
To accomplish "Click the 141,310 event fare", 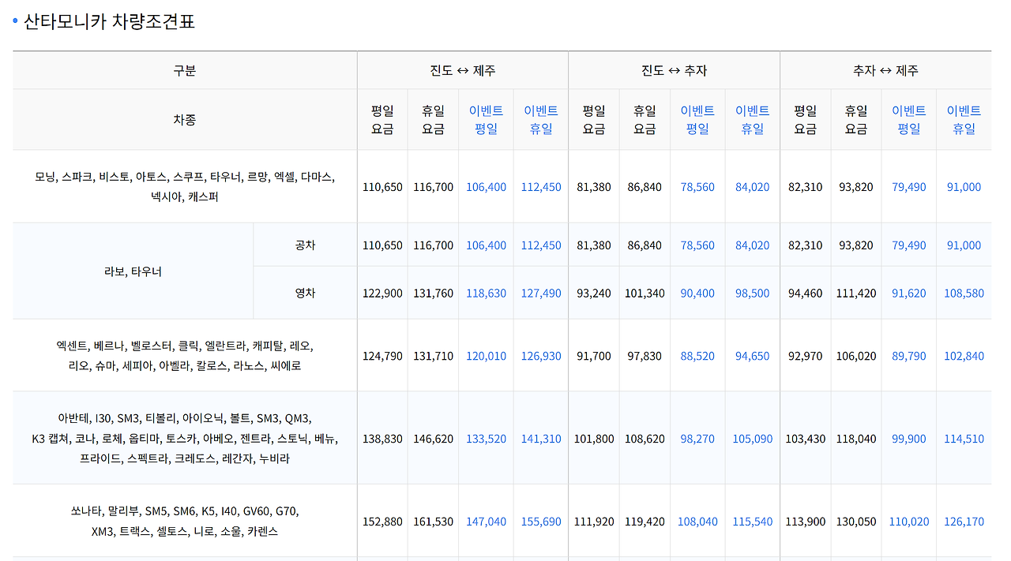I will (x=541, y=439).
